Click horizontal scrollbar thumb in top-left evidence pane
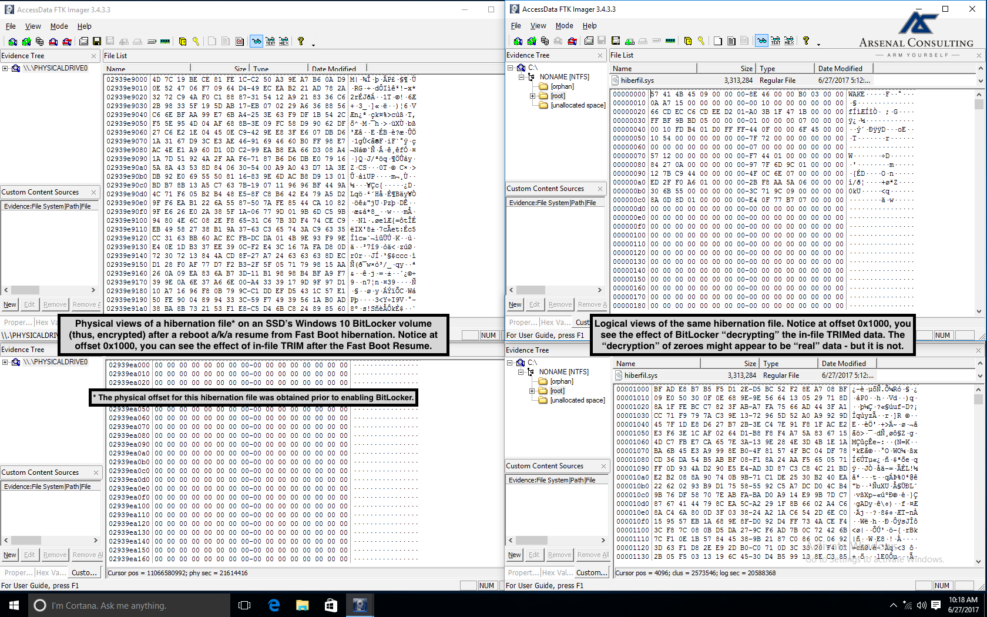This screenshot has width=987, height=617. coord(25,290)
